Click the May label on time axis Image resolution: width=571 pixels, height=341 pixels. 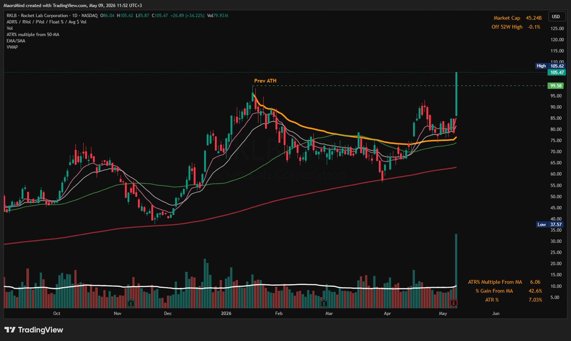point(443,313)
